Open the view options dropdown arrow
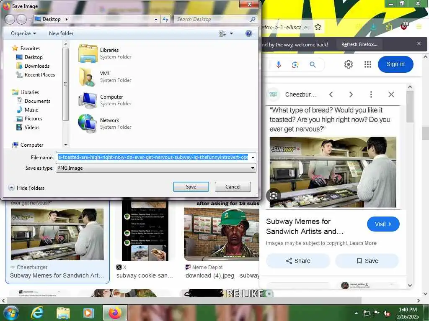This screenshot has height=321, width=429. click(x=231, y=33)
